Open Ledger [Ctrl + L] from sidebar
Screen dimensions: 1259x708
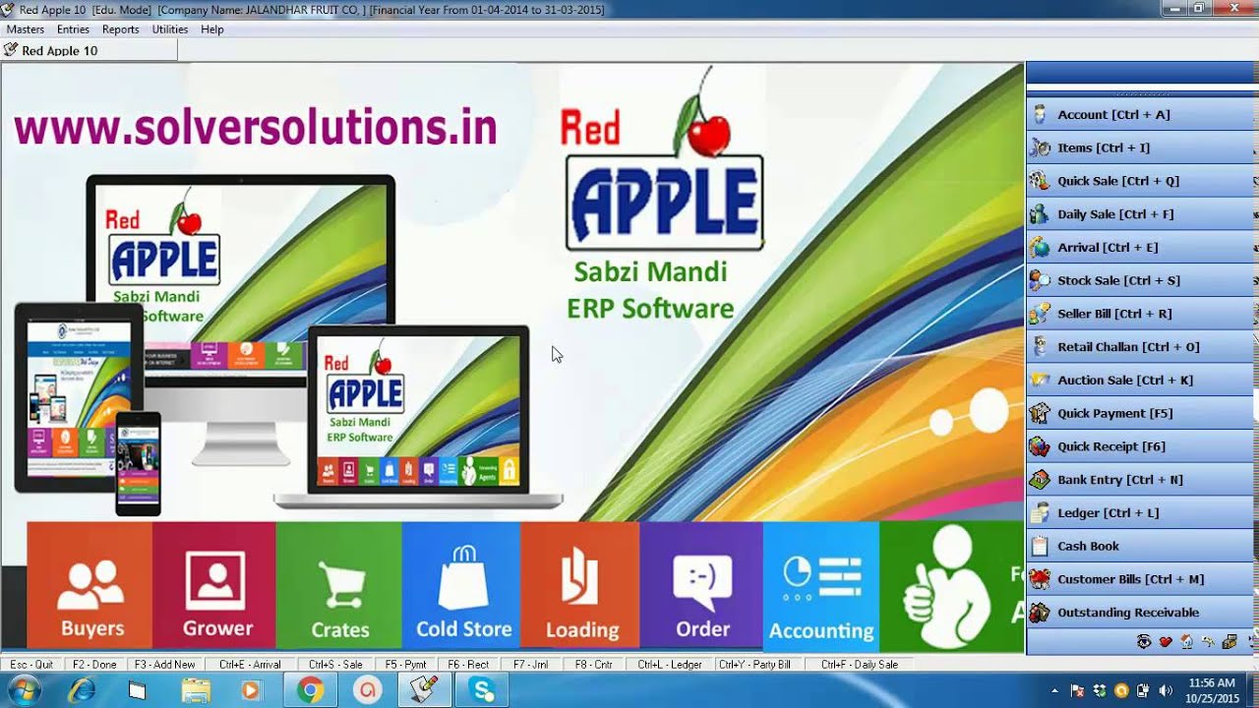[x=1141, y=513]
